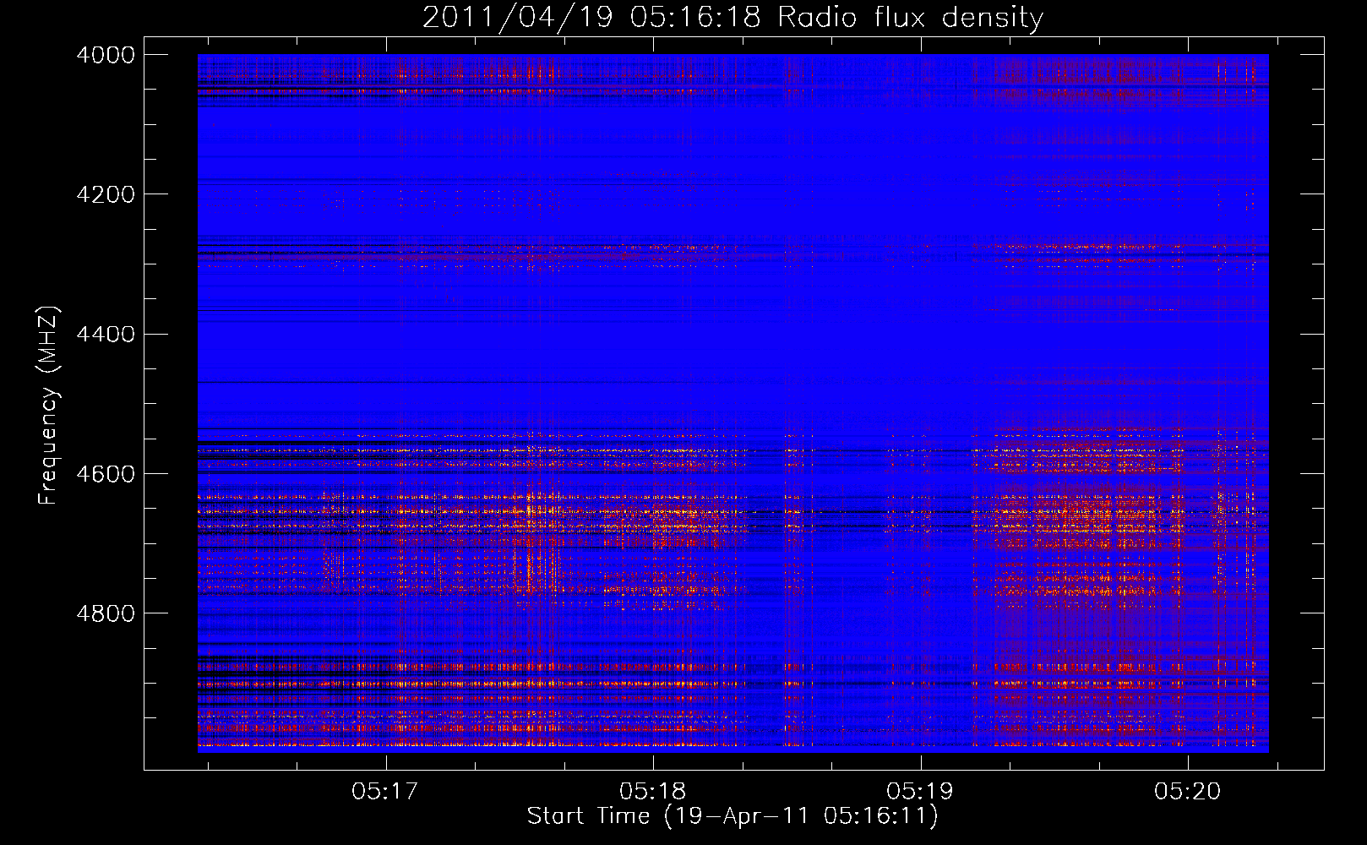The height and width of the screenshot is (845, 1367).
Task: Click the "Frequency (MHZ)" y-axis title
Action: click(49, 405)
